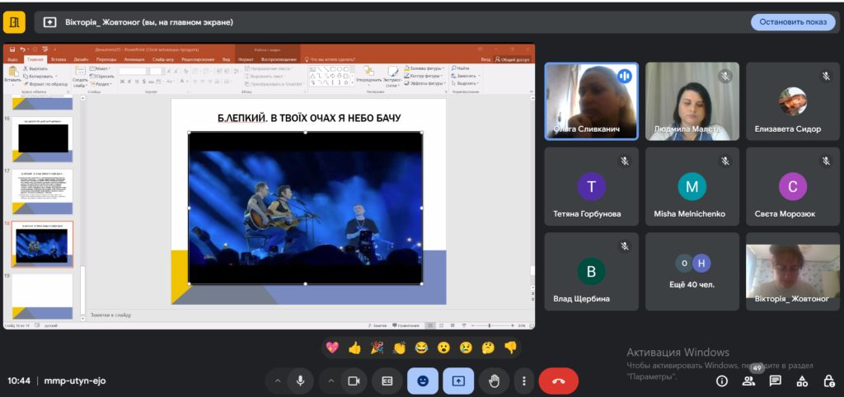Turn on closed captions
844x397 pixels.
(387, 381)
